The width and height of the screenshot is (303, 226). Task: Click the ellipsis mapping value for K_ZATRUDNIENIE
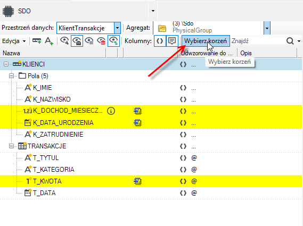point(193,136)
